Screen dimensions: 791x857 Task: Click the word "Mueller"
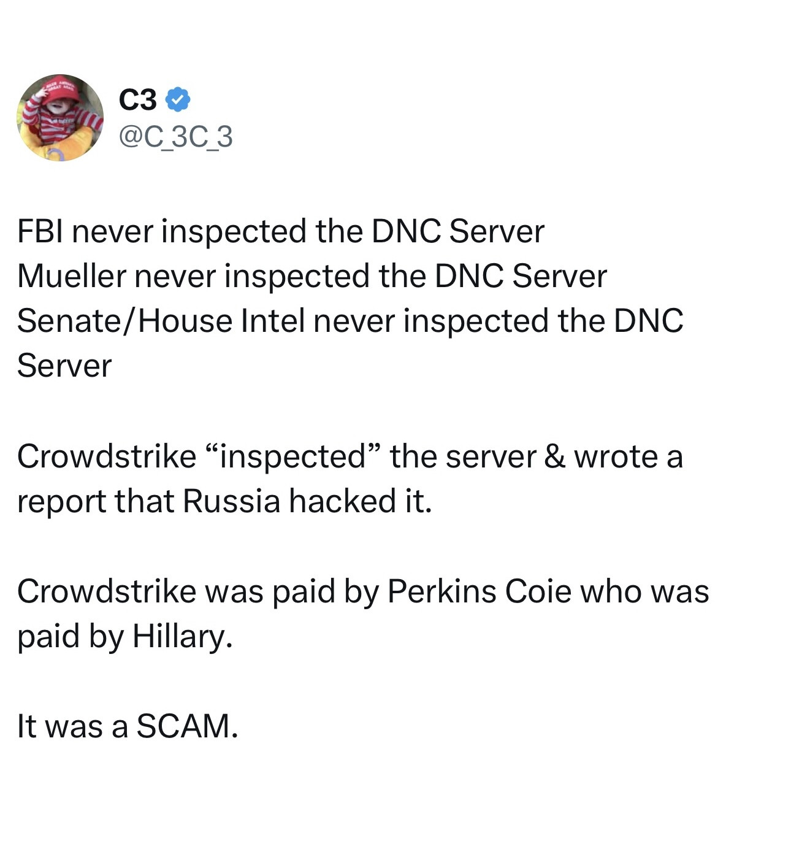coord(71,276)
